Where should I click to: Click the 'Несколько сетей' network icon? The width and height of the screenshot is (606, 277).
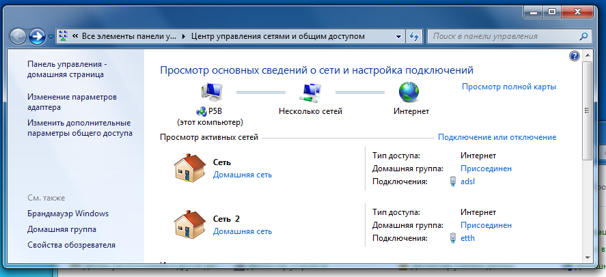[x=310, y=93]
